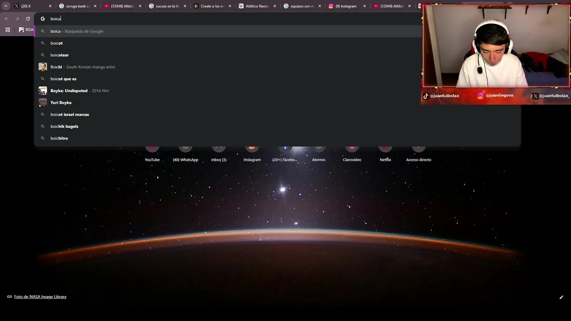This screenshot has width=571, height=321.
Task: Open the Netflix shortcut
Action: pos(385,154)
